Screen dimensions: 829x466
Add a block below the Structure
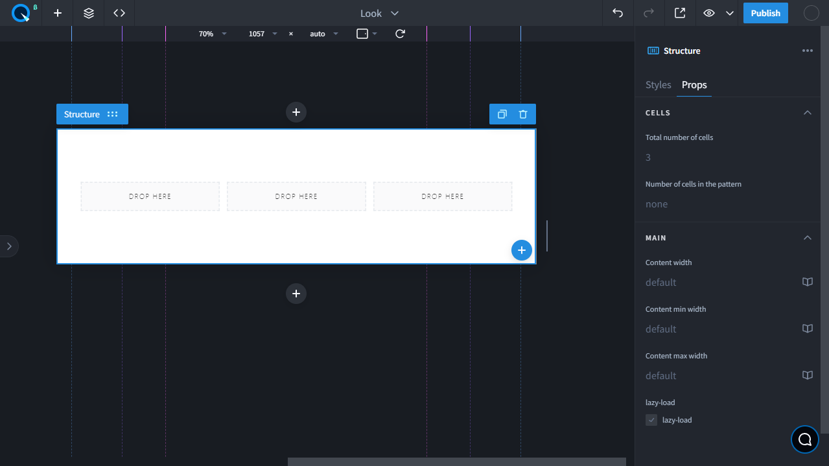[296, 294]
